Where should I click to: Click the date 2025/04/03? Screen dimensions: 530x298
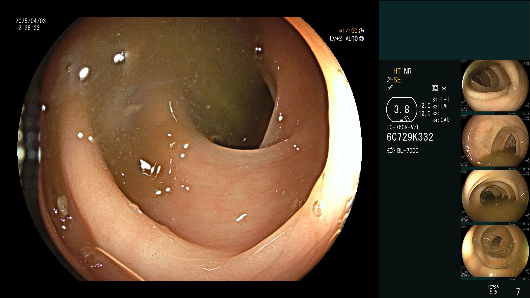[31, 21]
